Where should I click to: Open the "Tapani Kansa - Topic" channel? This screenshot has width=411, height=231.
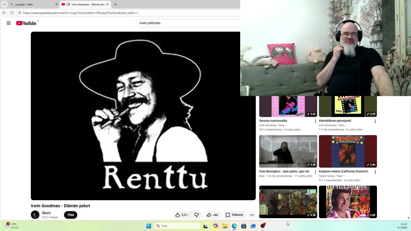[330, 176]
